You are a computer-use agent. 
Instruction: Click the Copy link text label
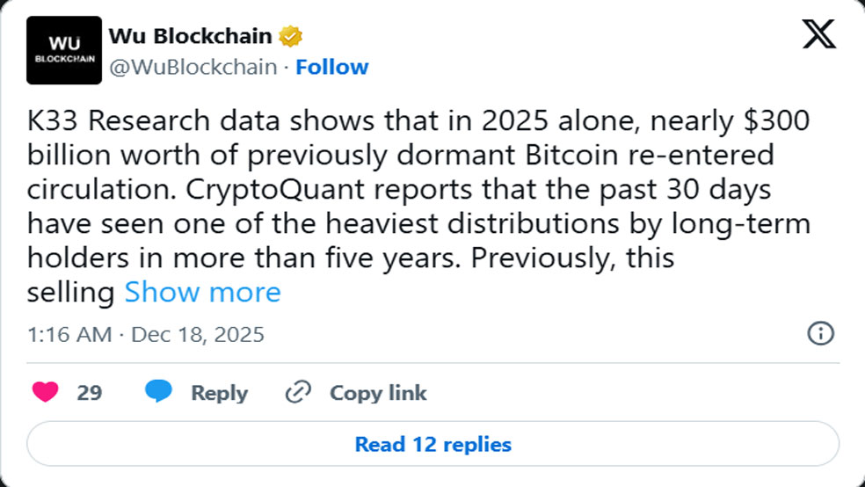[378, 392]
